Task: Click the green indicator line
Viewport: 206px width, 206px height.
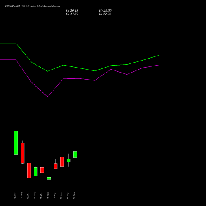Action: coord(79,68)
